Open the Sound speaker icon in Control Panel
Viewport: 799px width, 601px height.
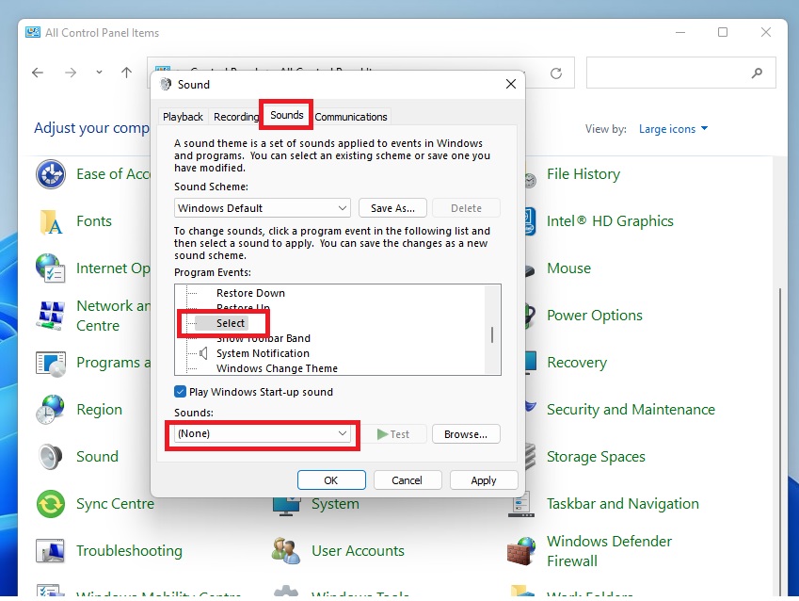[49, 457]
